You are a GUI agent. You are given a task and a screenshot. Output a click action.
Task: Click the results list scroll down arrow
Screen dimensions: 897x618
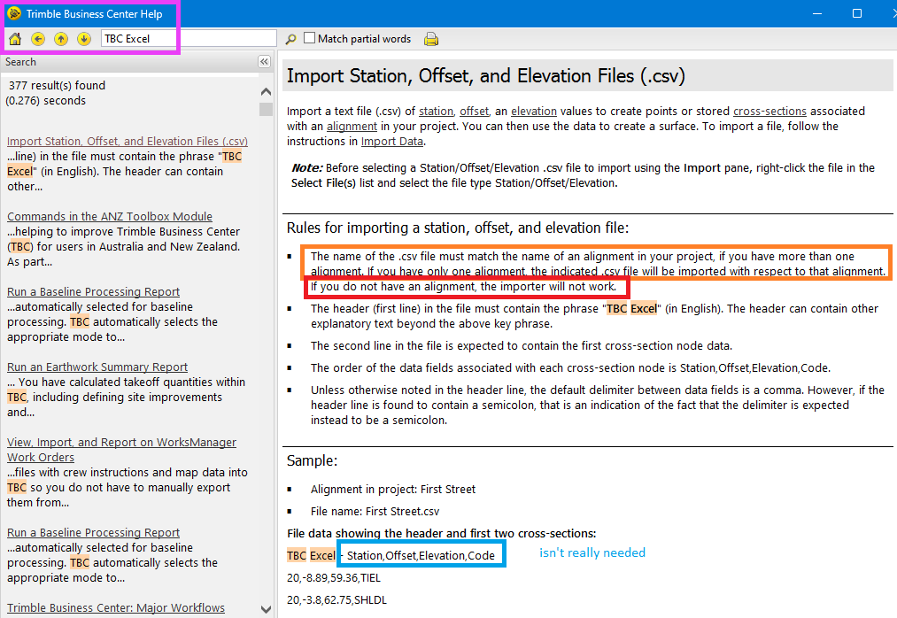point(266,609)
